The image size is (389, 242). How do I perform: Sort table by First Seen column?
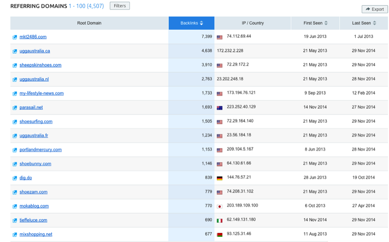pos(316,23)
